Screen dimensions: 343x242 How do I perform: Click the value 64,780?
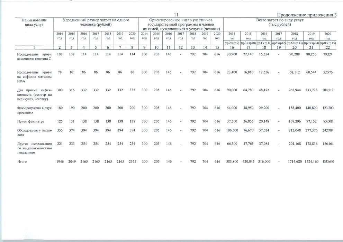tap(248, 90)
